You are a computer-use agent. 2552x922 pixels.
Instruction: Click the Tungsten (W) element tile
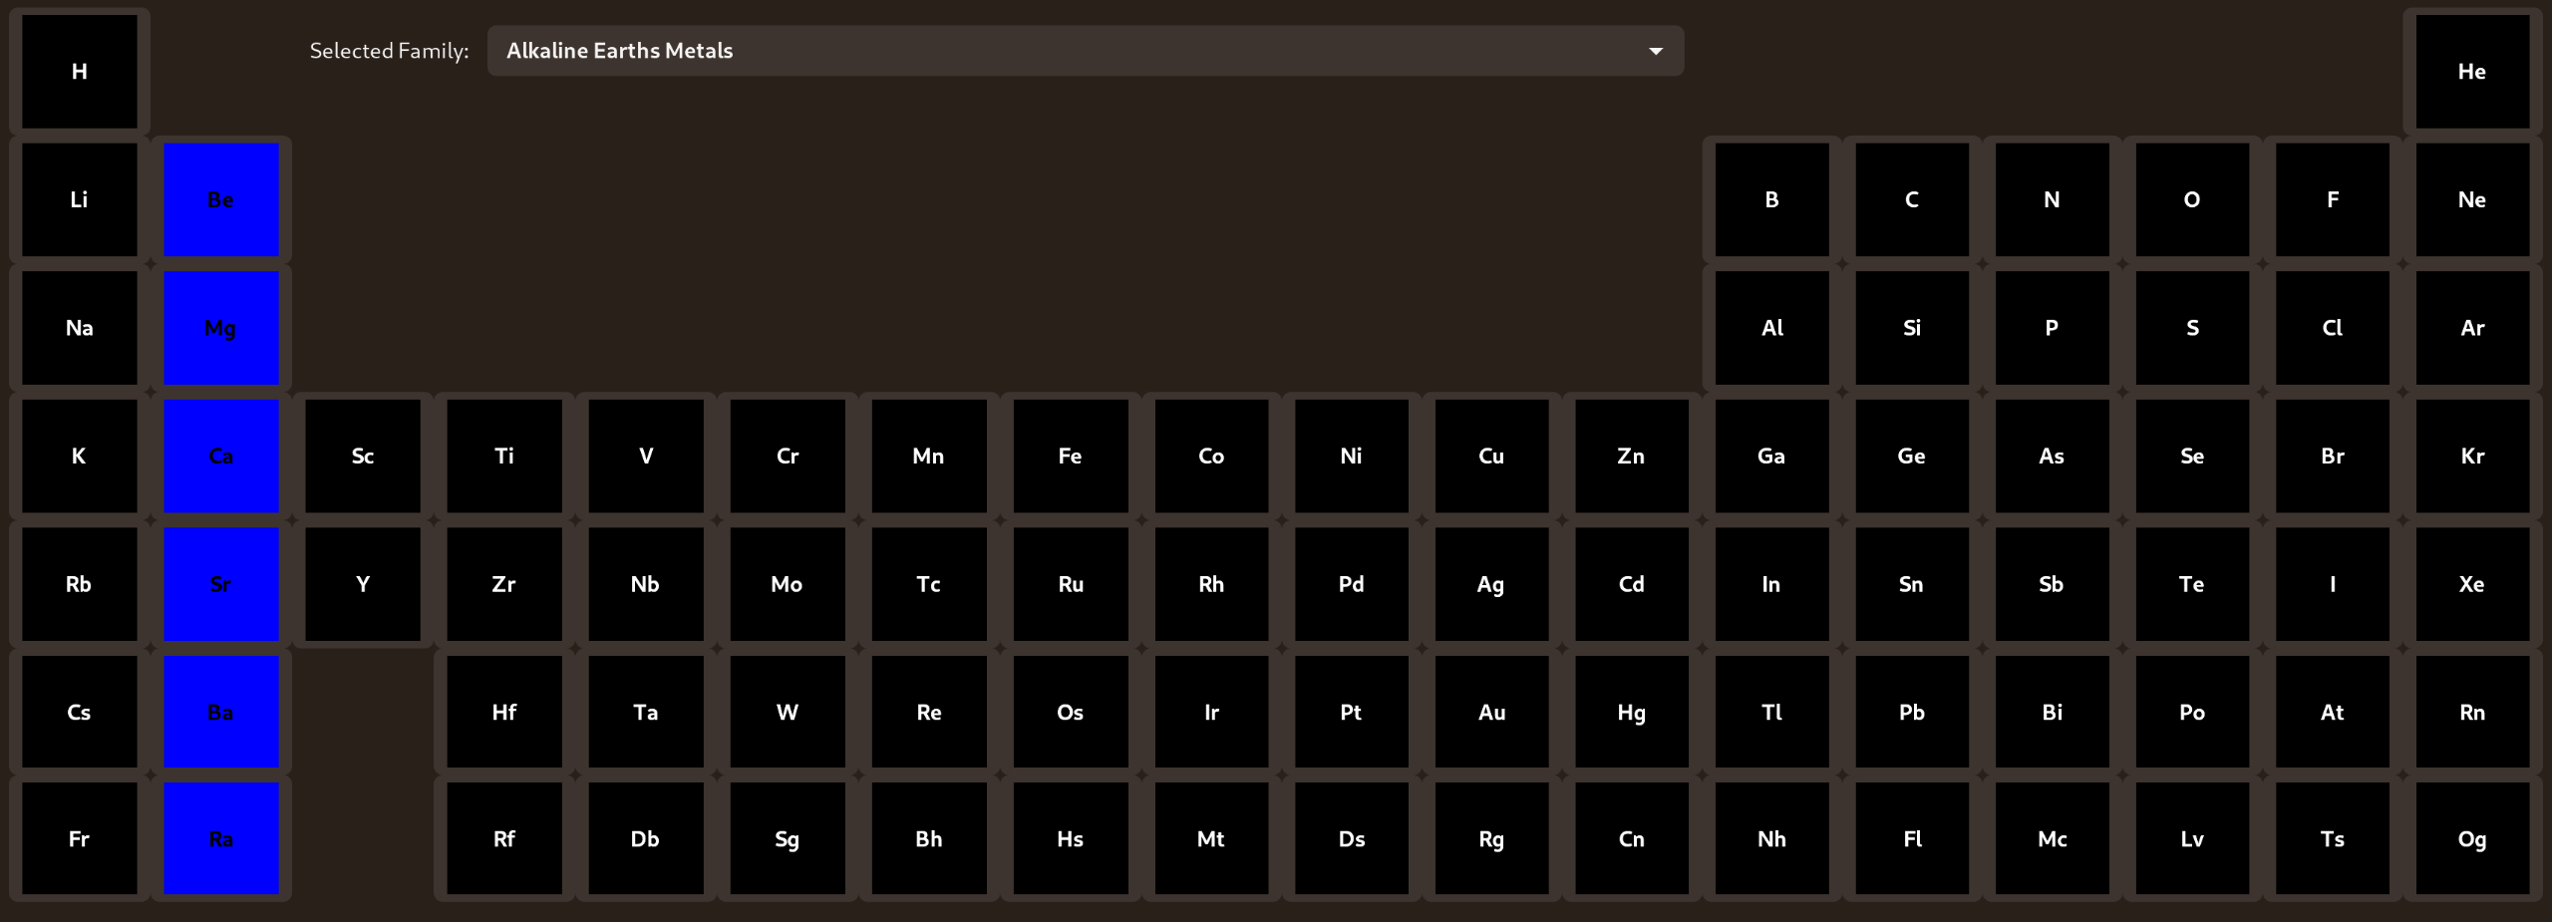(x=787, y=712)
